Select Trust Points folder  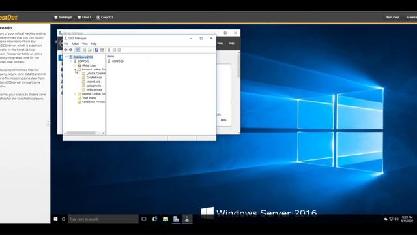(89, 98)
